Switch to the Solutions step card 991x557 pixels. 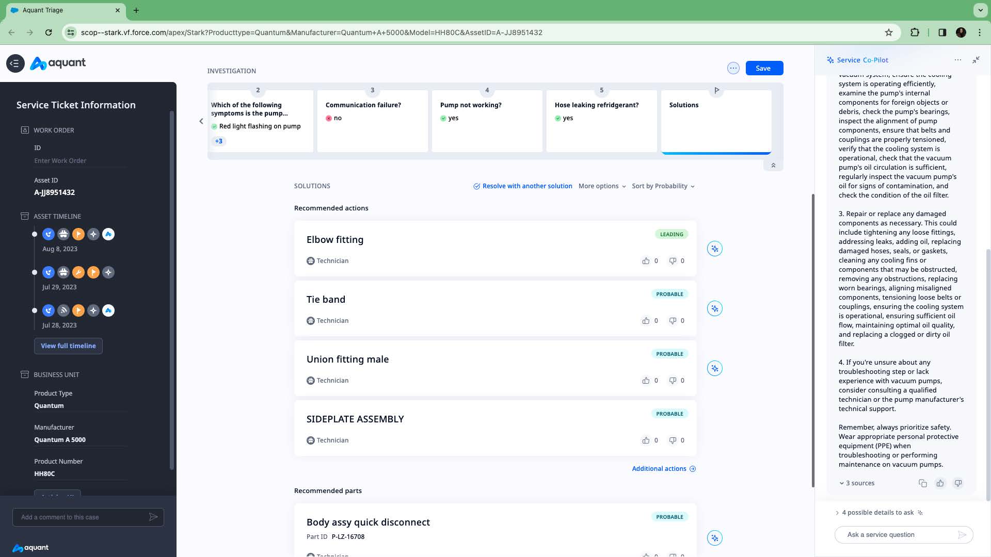715,121
